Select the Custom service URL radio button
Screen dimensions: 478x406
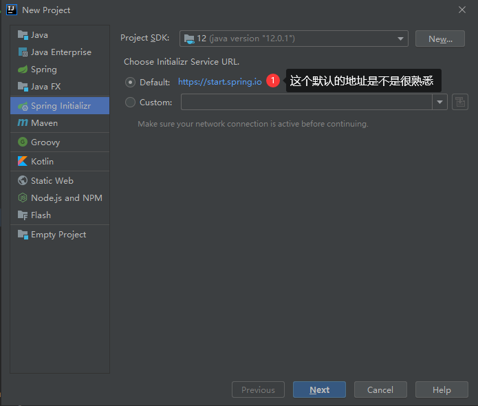click(130, 102)
